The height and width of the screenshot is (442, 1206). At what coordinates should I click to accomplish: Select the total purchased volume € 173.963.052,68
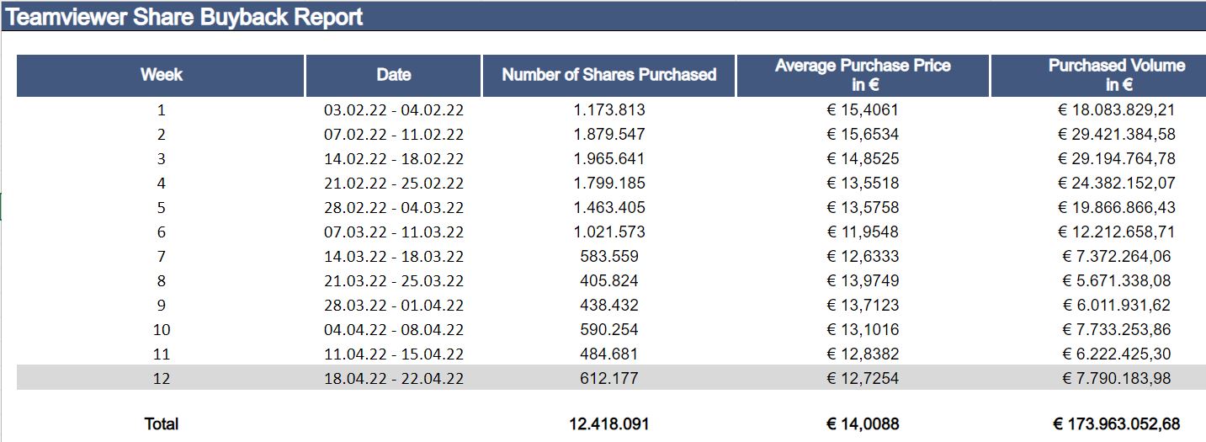point(1116,423)
